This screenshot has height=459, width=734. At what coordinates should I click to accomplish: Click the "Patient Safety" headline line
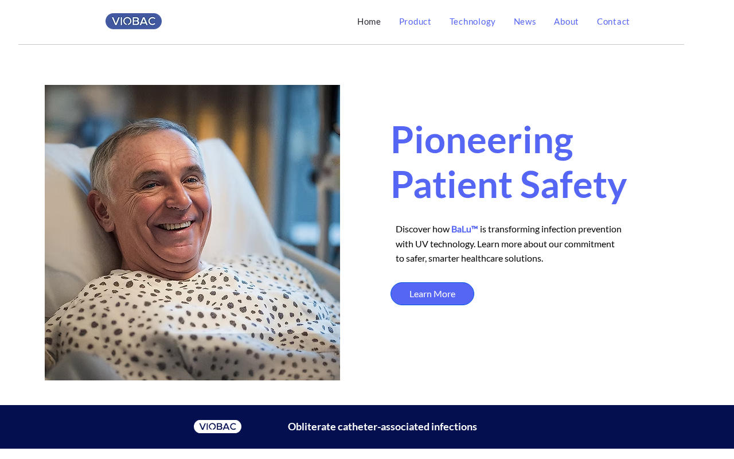pyautogui.click(x=508, y=185)
